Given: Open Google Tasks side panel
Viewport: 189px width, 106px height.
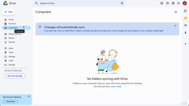Looking at the screenshot, I should (185, 25).
